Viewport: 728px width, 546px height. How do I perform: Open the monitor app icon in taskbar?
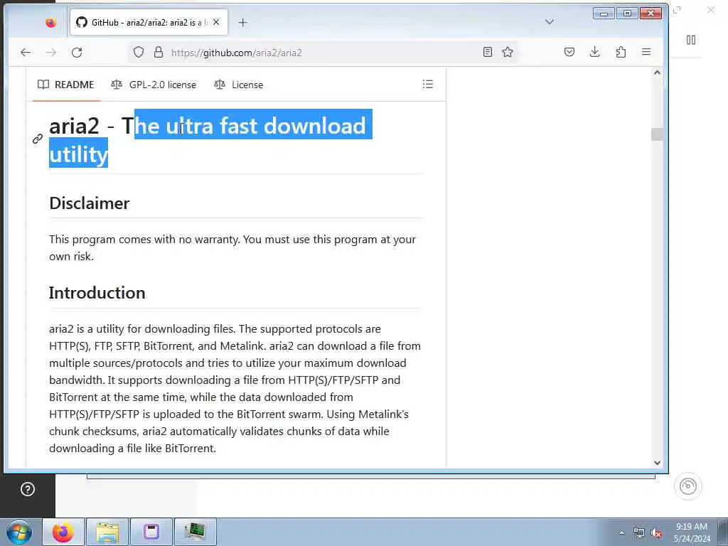pos(195,532)
